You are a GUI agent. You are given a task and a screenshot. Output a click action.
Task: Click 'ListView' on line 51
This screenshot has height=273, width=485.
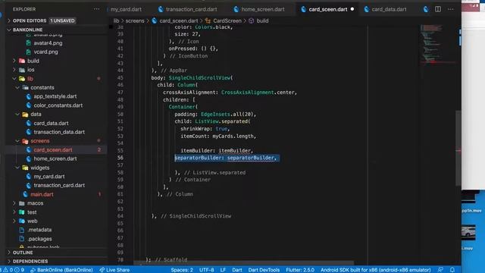coord(207,121)
